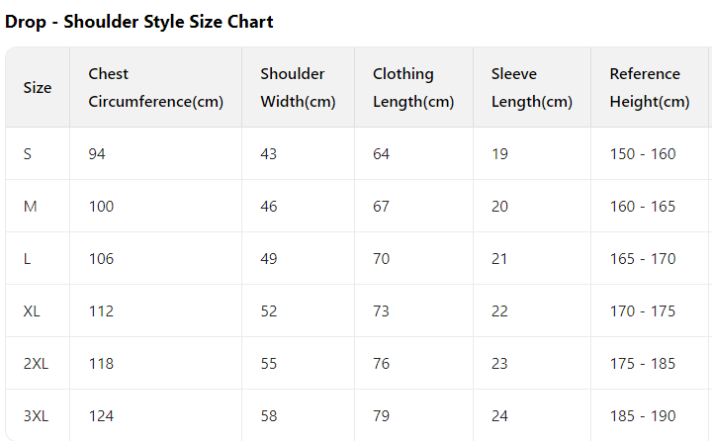The image size is (712, 441).
Task: Select the '2XL' size label
Action: (36, 364)
